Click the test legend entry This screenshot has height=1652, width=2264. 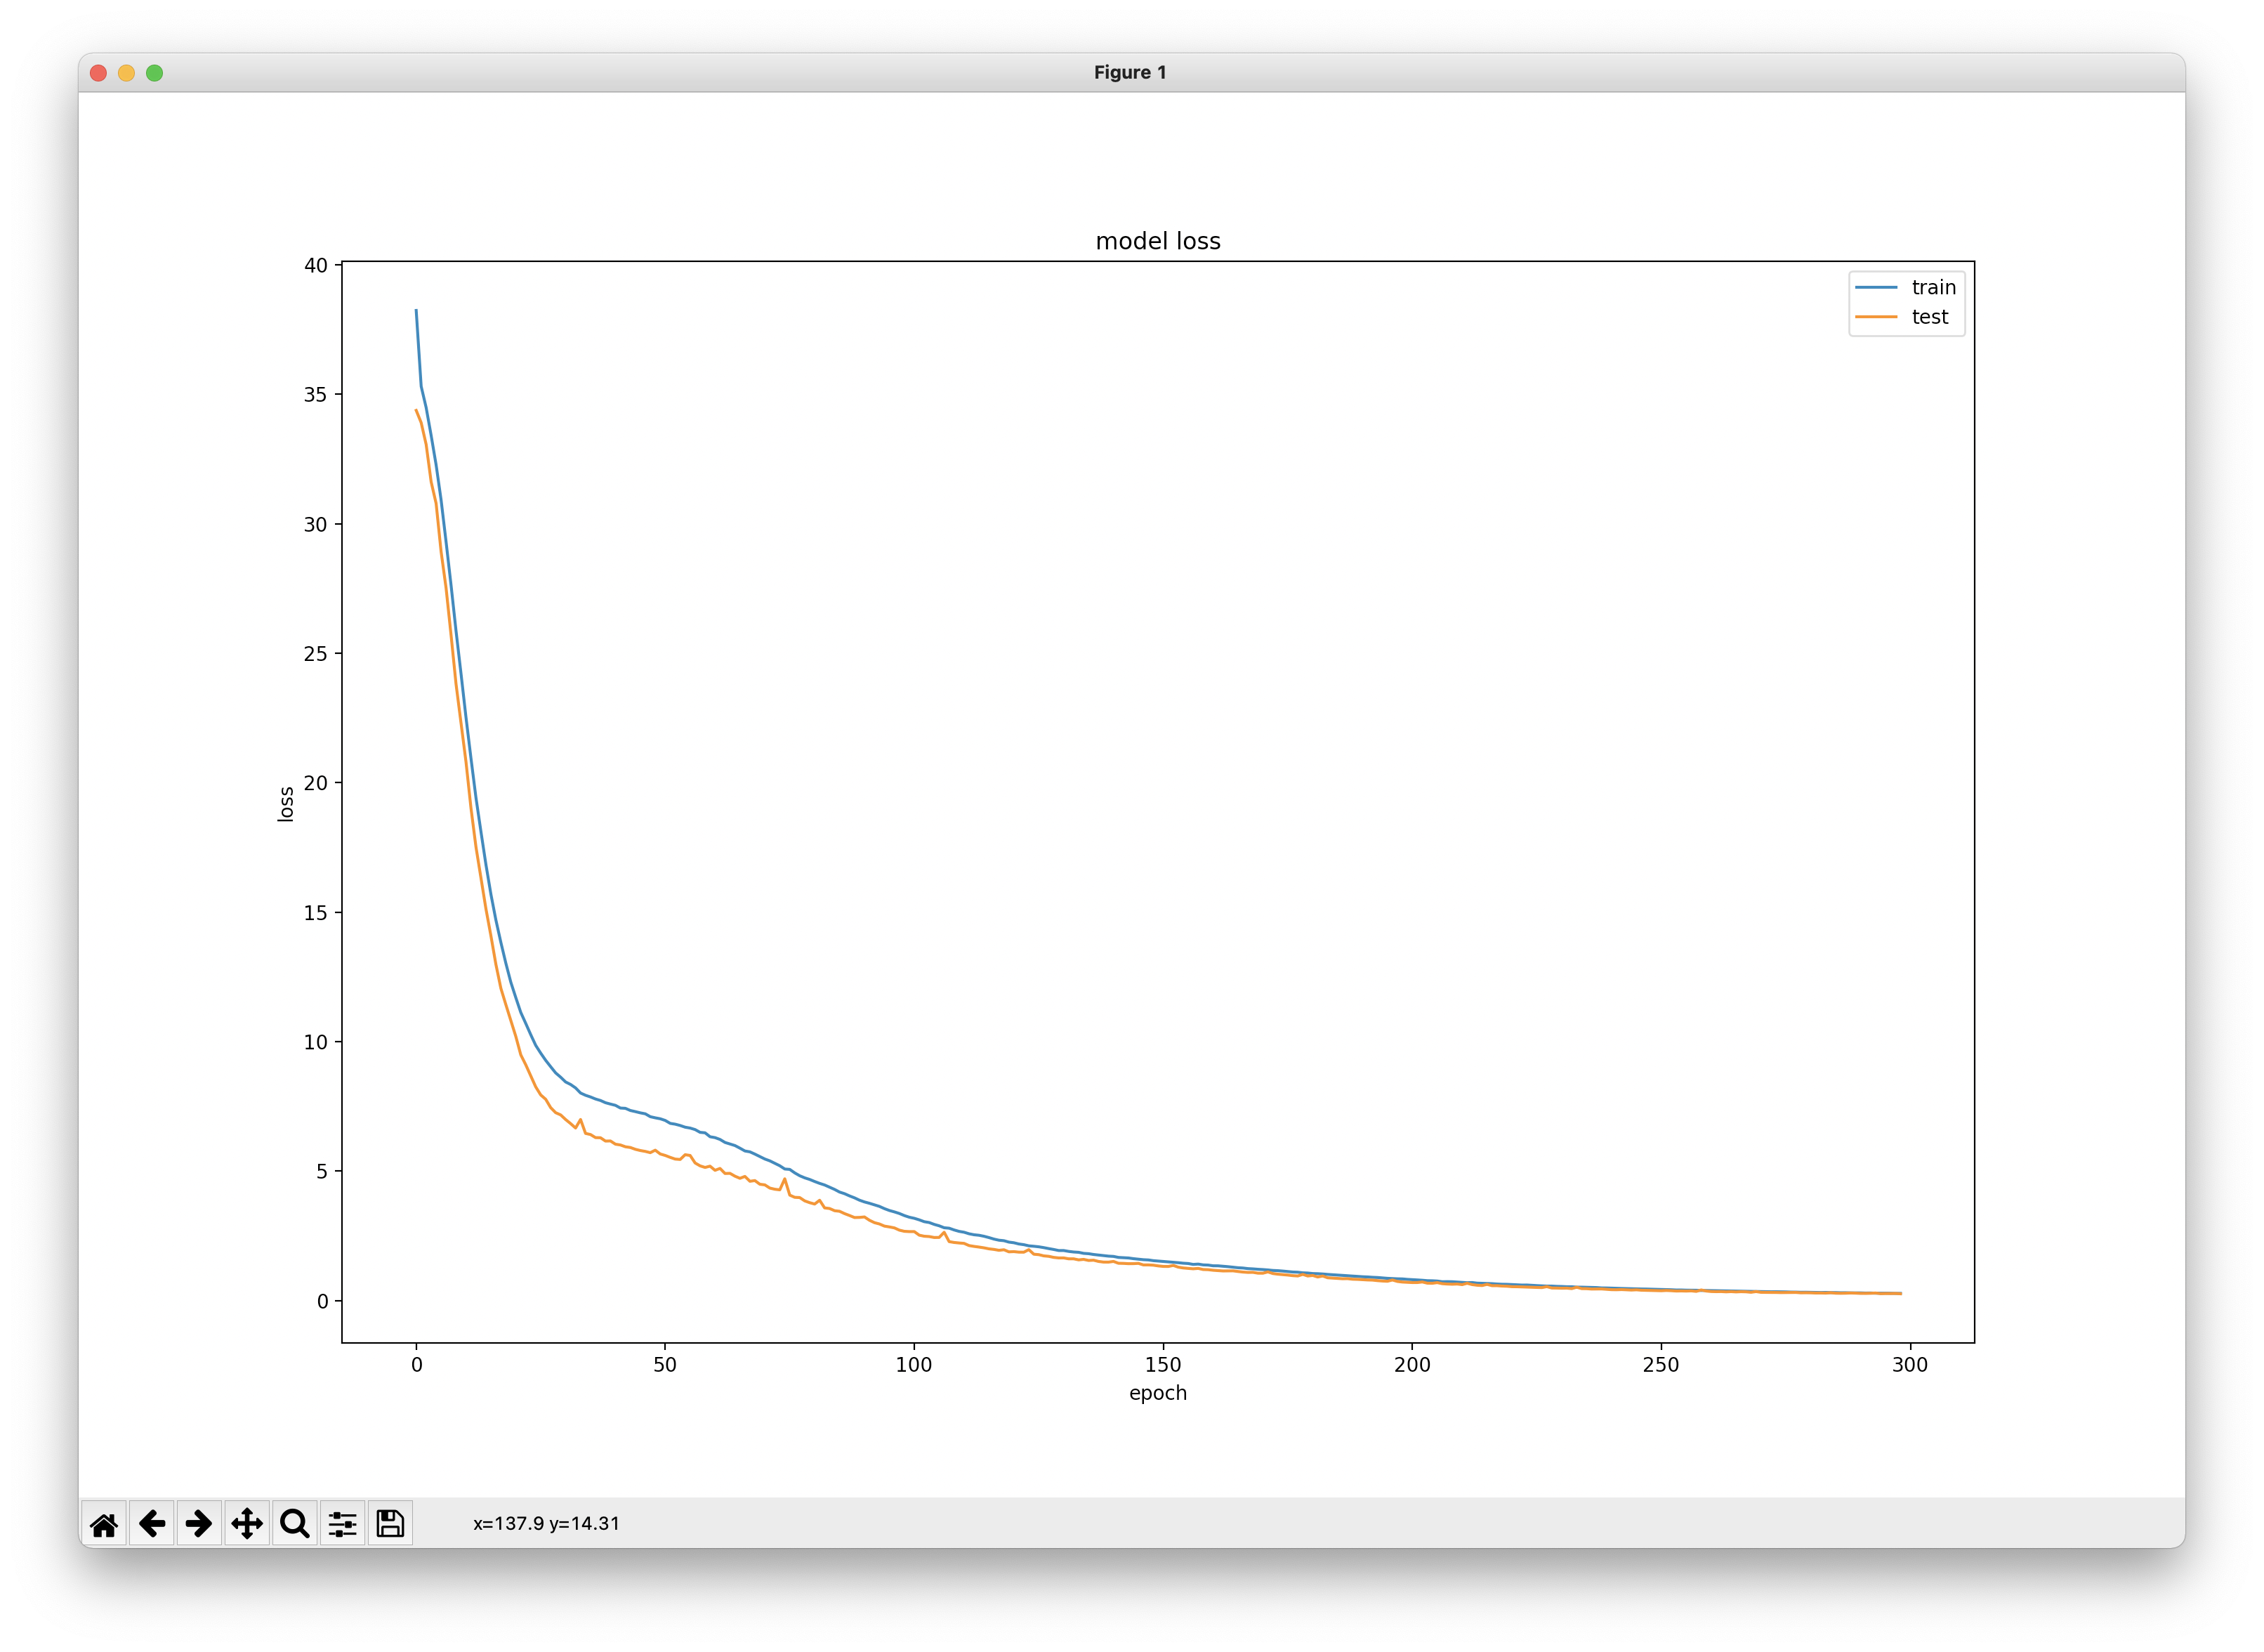[1929, 317]
